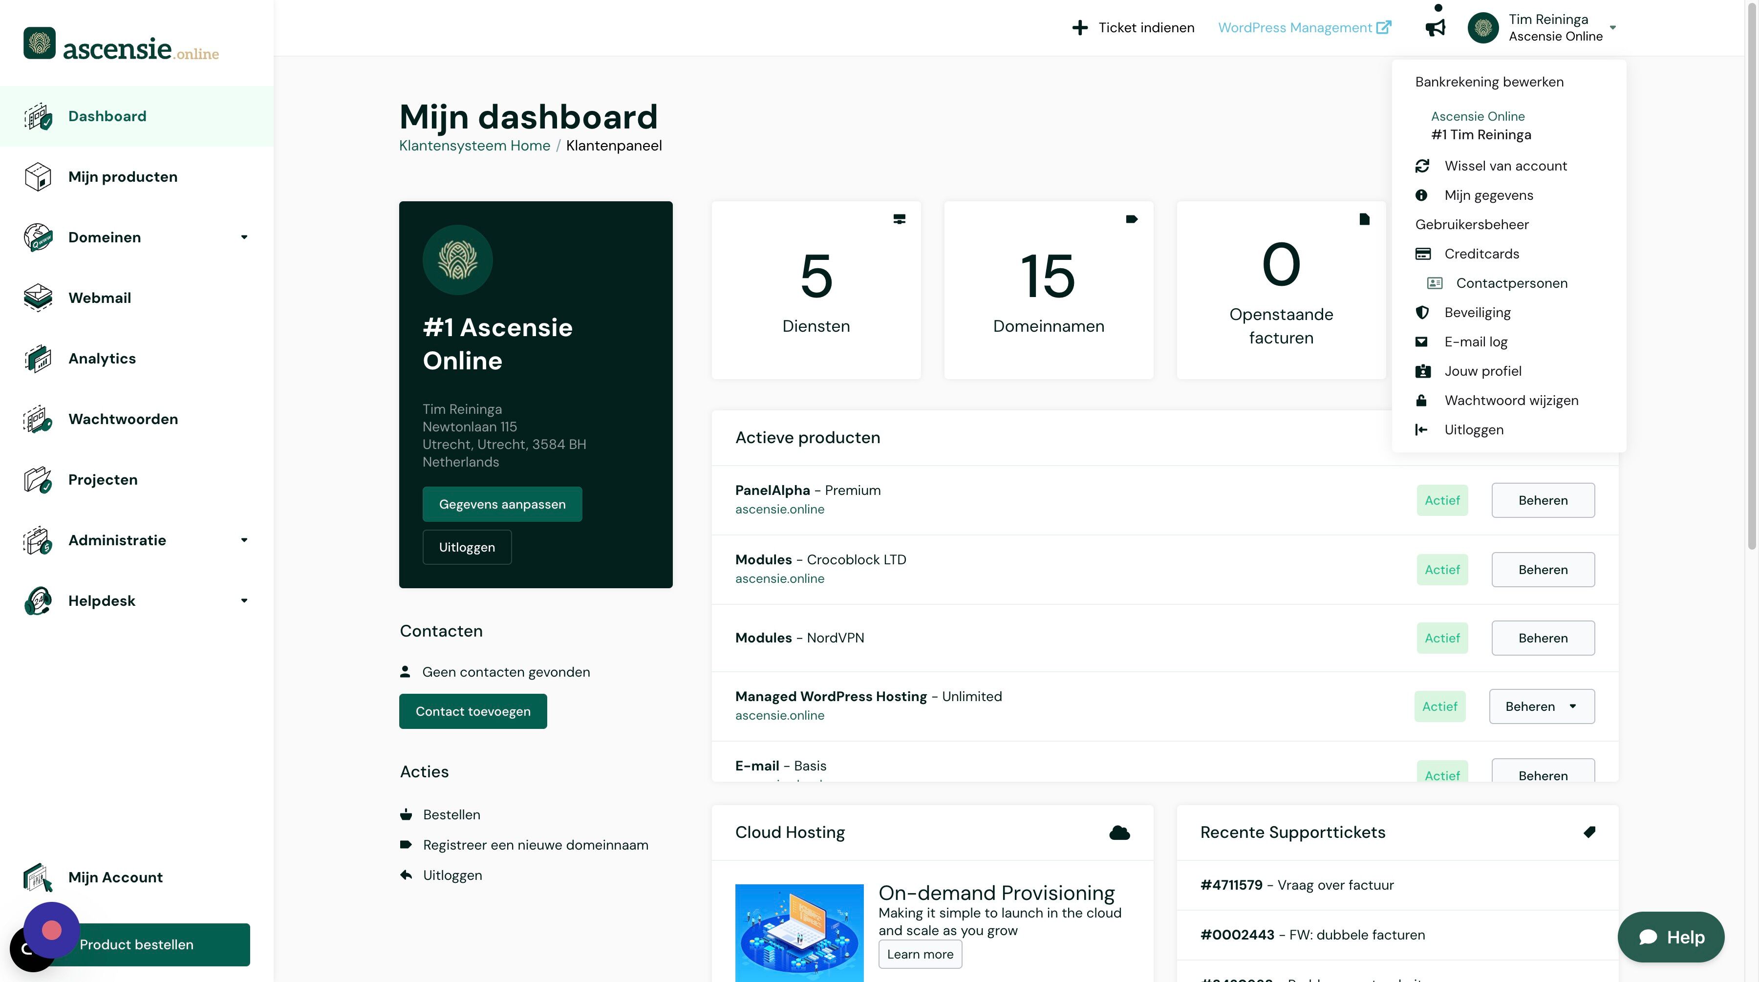Click the On-demand Provisioning thumbnail image

pyautogui.click(x=799, y=932)
